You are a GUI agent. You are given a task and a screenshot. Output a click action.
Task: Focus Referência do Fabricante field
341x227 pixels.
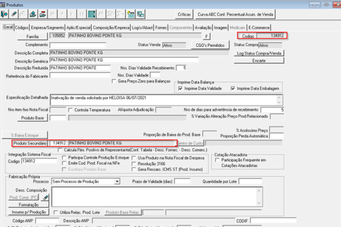tap(80, 75)
